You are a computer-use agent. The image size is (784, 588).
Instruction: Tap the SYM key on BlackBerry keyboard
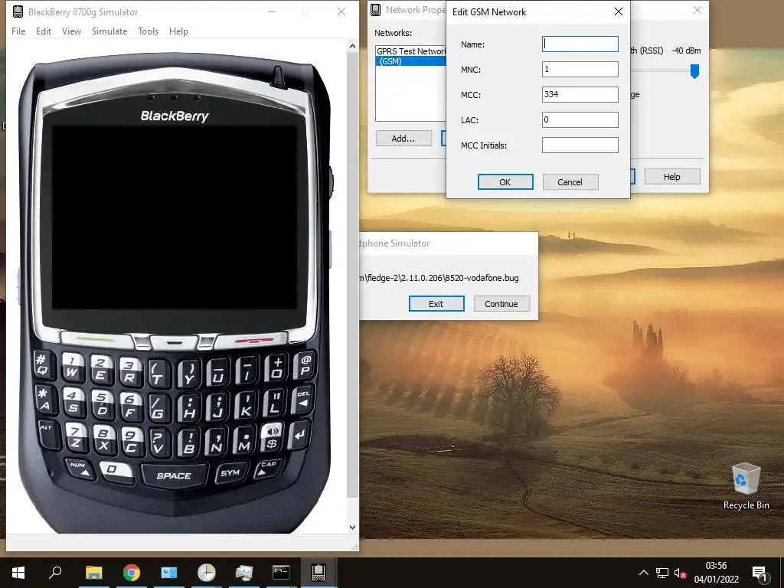tap(230, 472)
